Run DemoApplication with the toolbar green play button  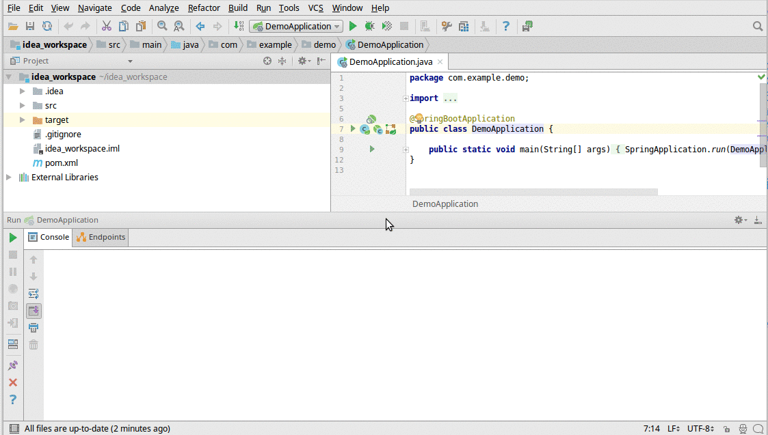pyautogui.click(x=353, y=27)
